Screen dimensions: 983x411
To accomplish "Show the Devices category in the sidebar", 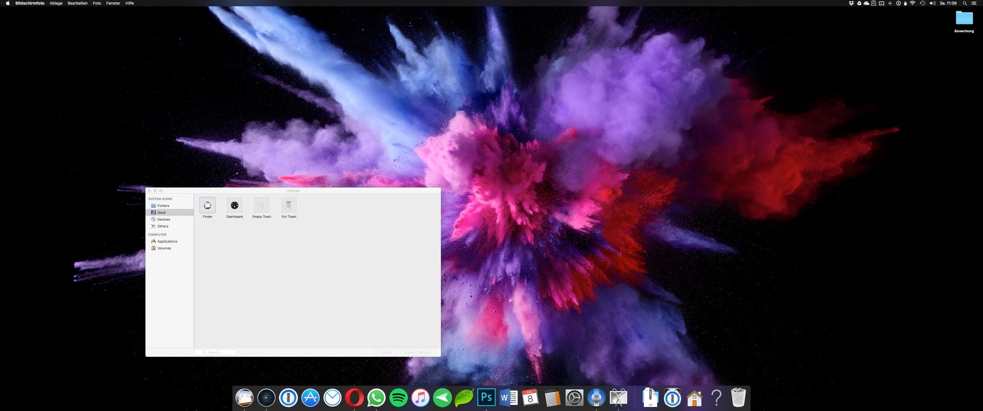I will click(x=169, y=219).
